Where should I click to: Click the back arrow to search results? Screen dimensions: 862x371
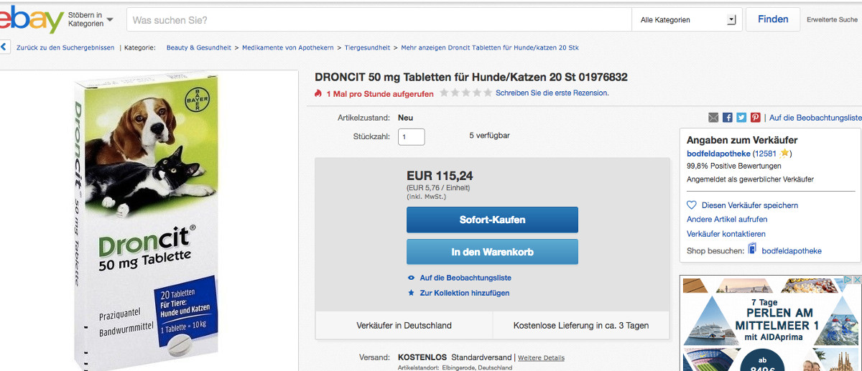pyautogui.click(x=4, y=47)
